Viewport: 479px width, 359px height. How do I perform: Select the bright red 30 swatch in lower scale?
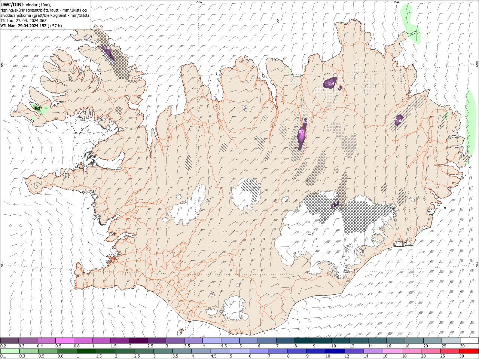pyautogui.click(x=469, y=351)
